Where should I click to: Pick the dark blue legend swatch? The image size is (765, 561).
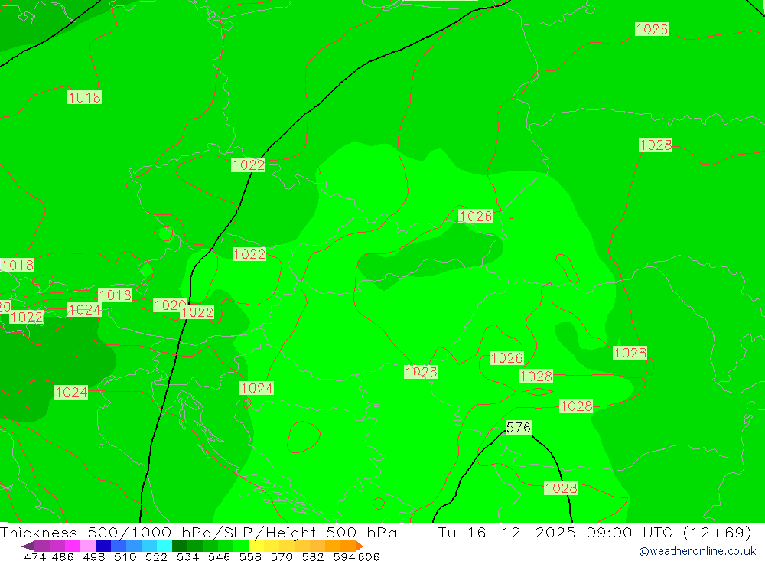coord(103,546)
